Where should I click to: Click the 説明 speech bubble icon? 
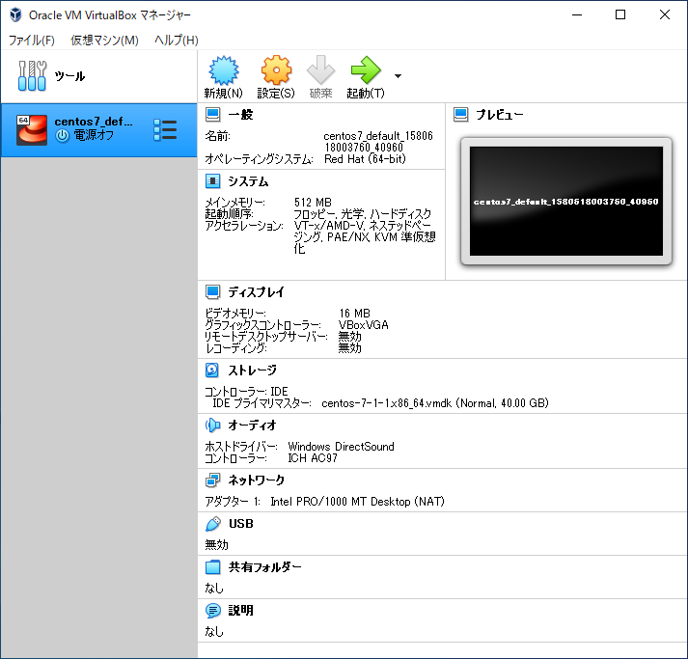[213, 611]
